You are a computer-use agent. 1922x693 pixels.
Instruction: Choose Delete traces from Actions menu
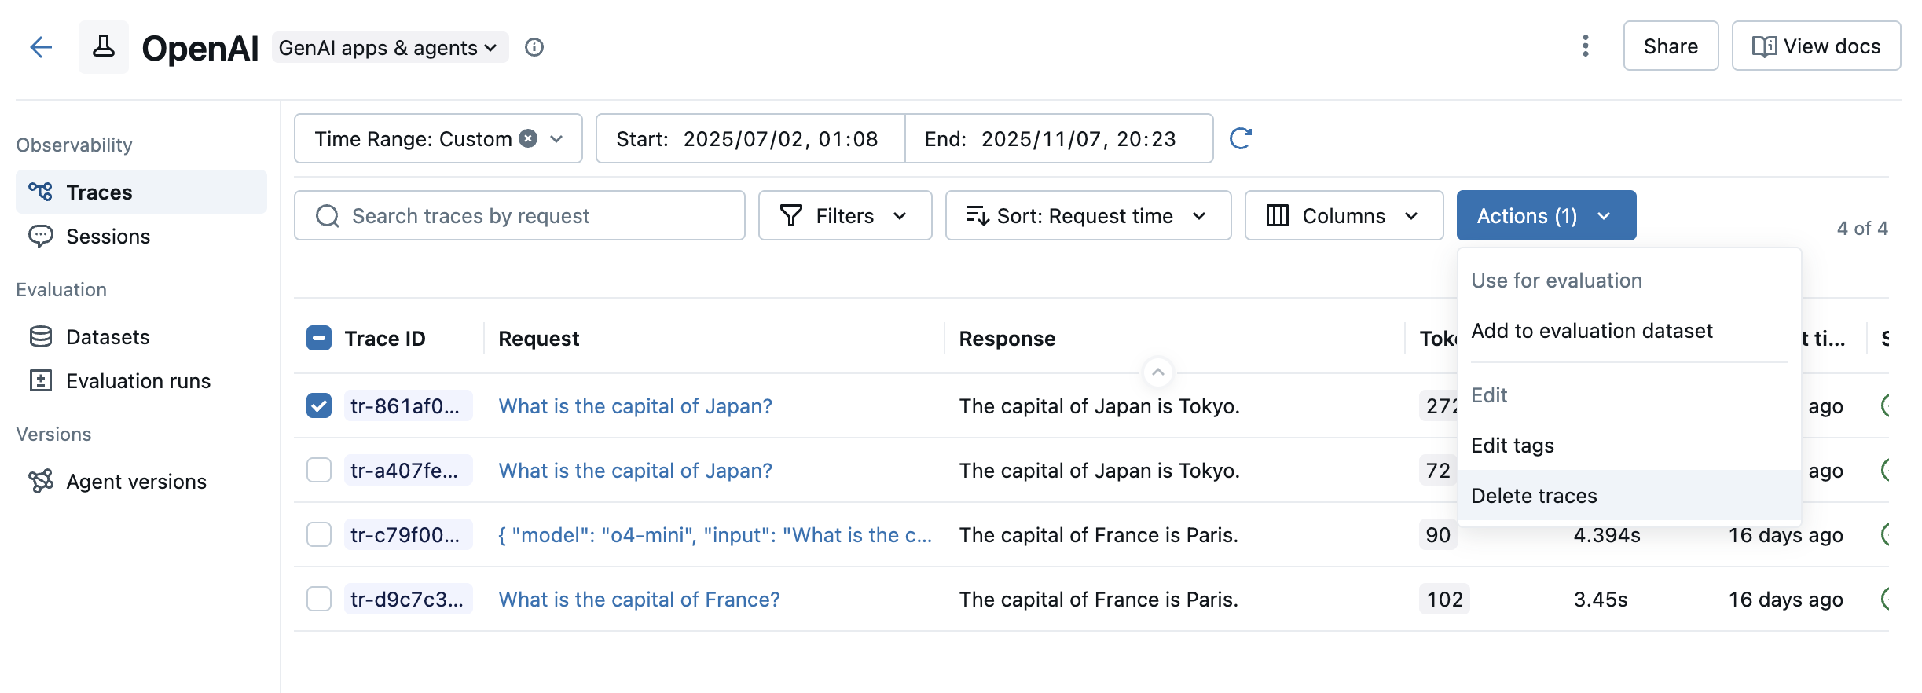pyautogui.click(x=1630, y=496)
